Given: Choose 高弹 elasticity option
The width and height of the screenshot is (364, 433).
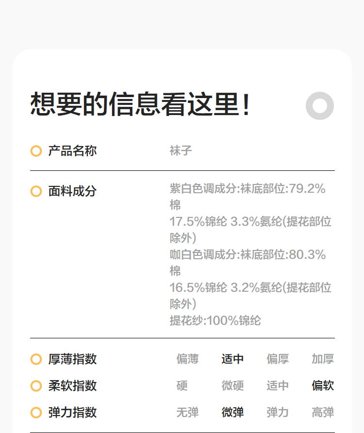Looking at the screenshot, I should pos(323,413).
